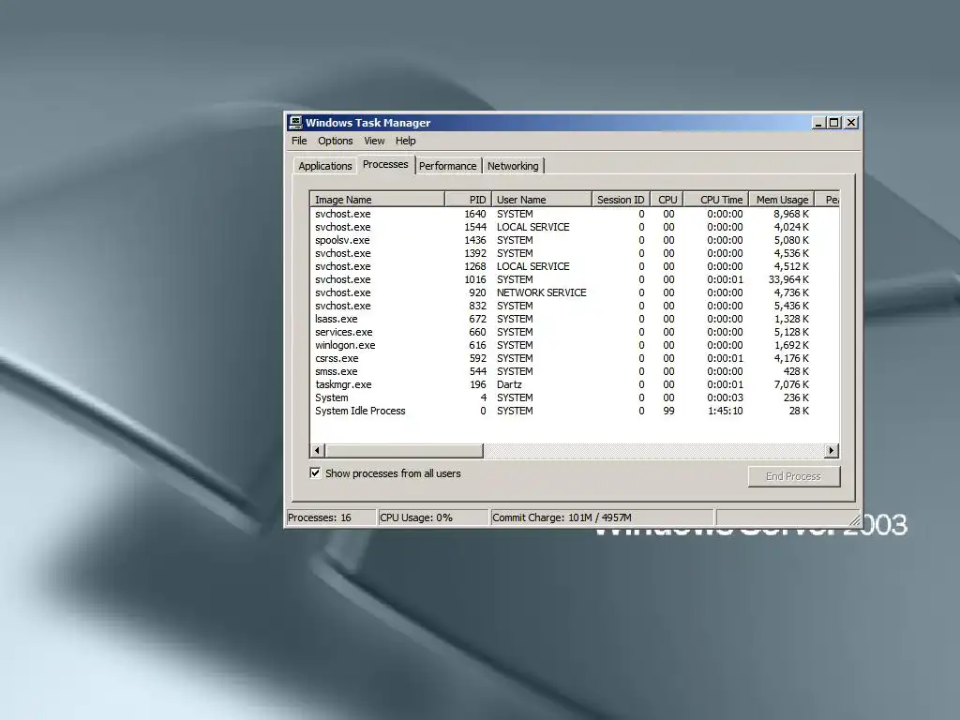This screenshot has width=960, height=720.
Task: Click the End Process button
Action: pyautogui.click(x=793, y=476)
